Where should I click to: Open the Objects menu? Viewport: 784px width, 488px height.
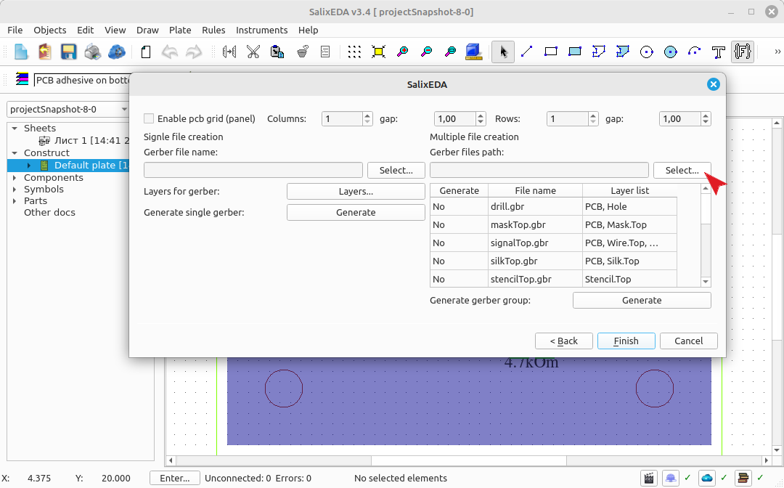[50, 30]
